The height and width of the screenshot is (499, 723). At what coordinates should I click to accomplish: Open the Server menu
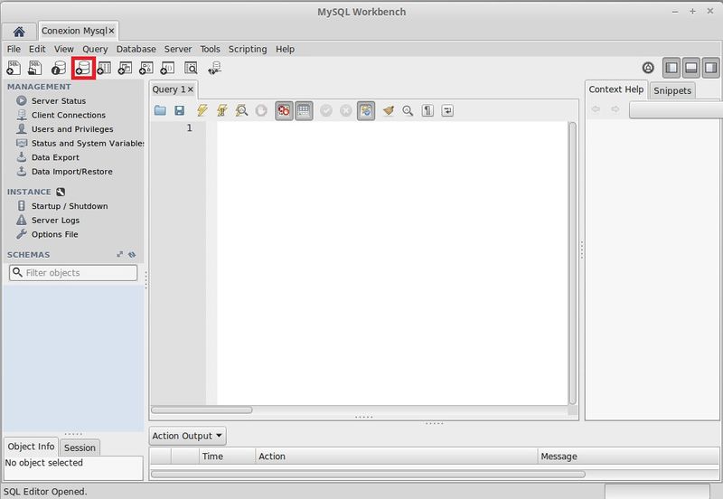click(x=178, y=49)
